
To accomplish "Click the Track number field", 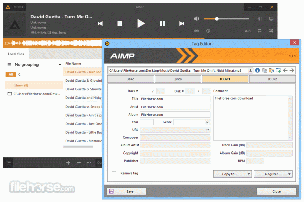I will pyautogui.click(x=144, y=91).
